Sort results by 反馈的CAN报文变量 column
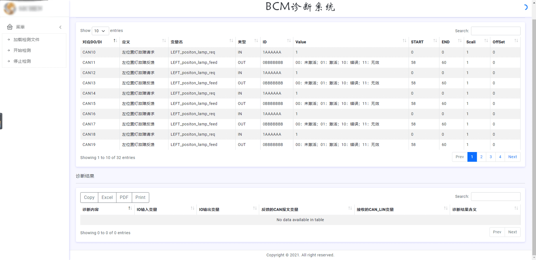Screen dimensions: 536x260 tap(307, 209)
